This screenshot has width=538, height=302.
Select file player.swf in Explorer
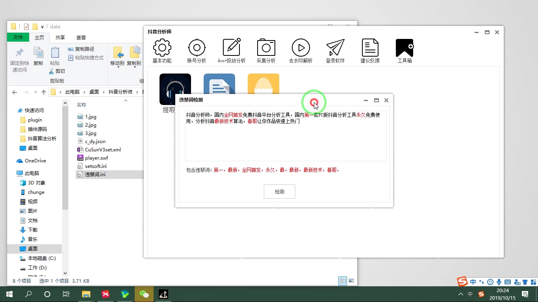(96, 158)
